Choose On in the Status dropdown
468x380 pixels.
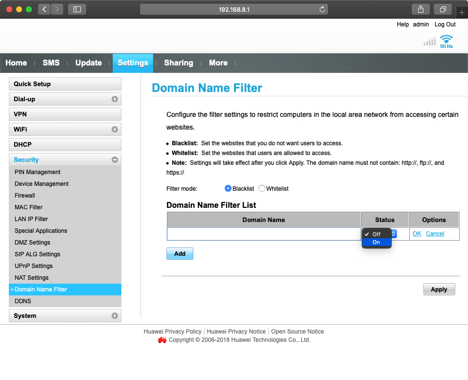[x=376, y=242]
